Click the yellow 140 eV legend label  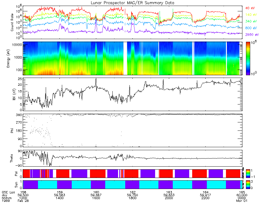tap(251, 15)
